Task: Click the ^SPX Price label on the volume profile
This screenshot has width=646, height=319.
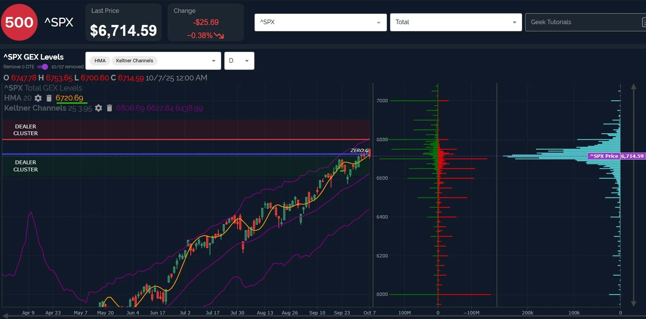Action: coord(604,156)
